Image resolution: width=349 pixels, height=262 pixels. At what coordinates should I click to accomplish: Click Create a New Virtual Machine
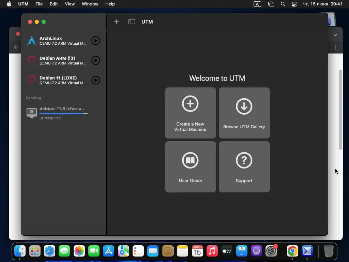[190, 113]
